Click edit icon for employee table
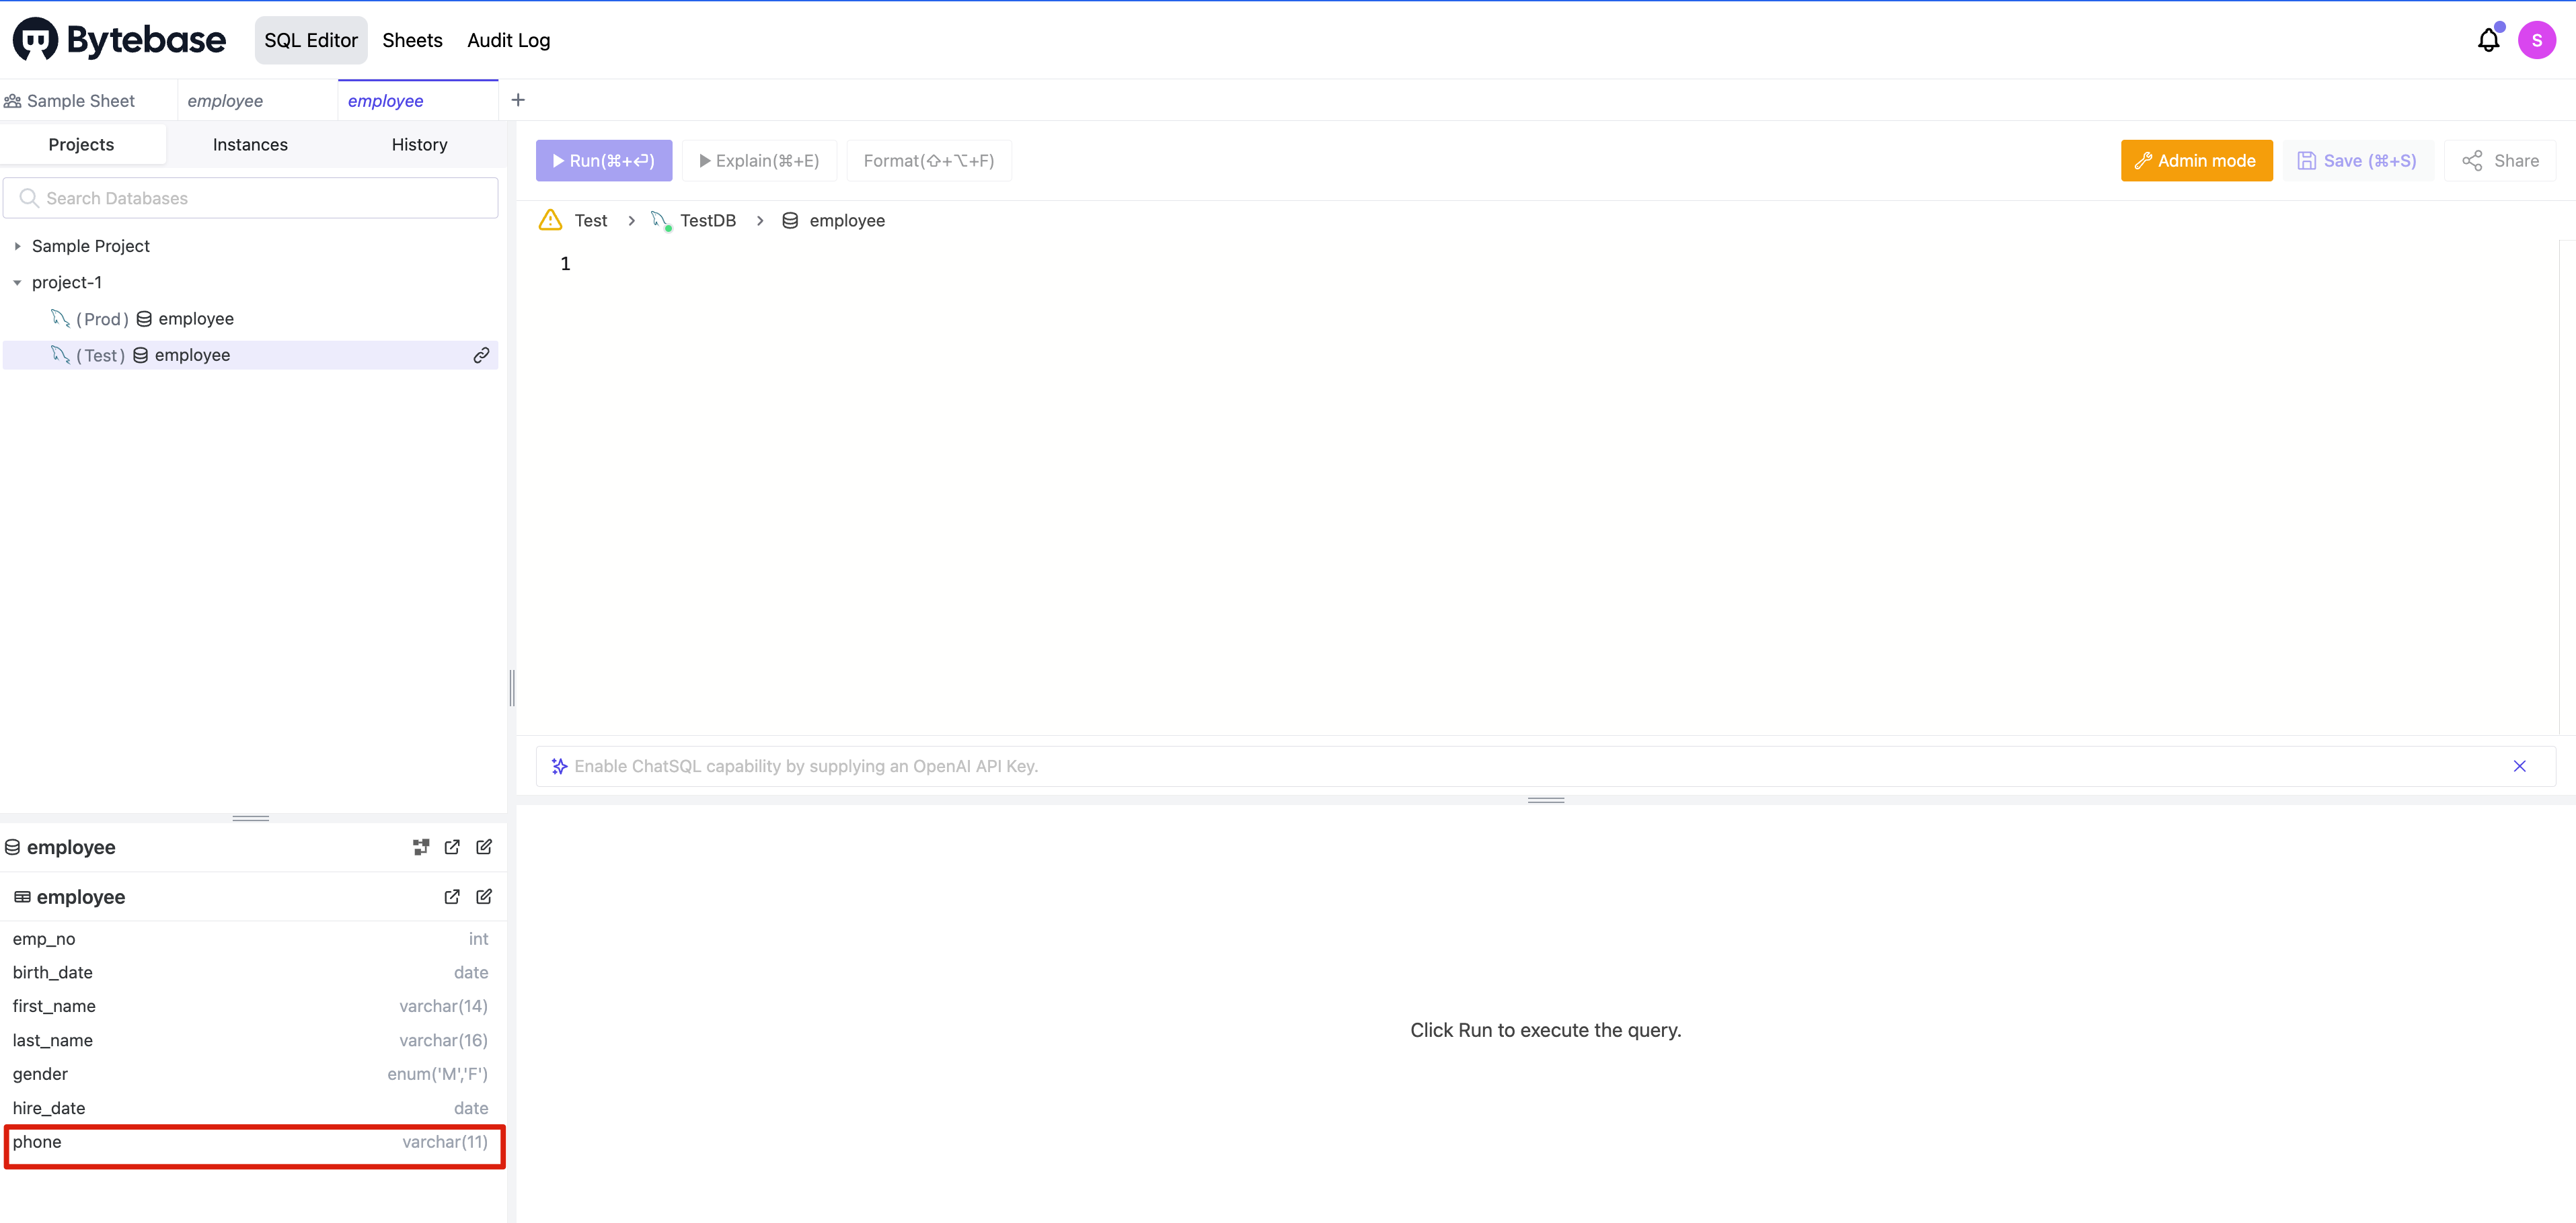This screenshot has width=2576, height=1223. click(x=484, y=897)
